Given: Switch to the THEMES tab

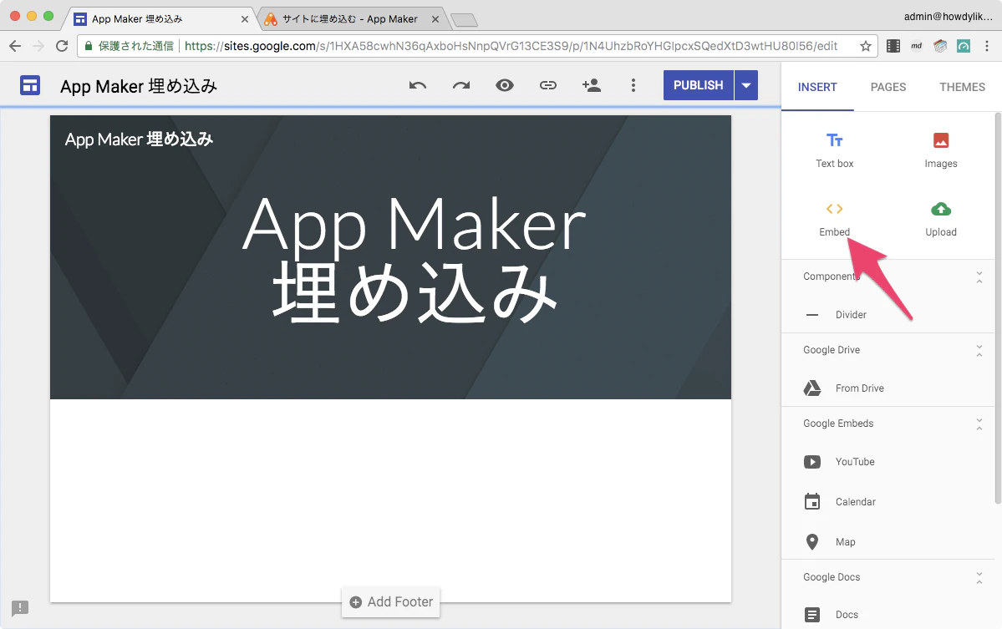Looking at the screenshot, I should (963, 87).
